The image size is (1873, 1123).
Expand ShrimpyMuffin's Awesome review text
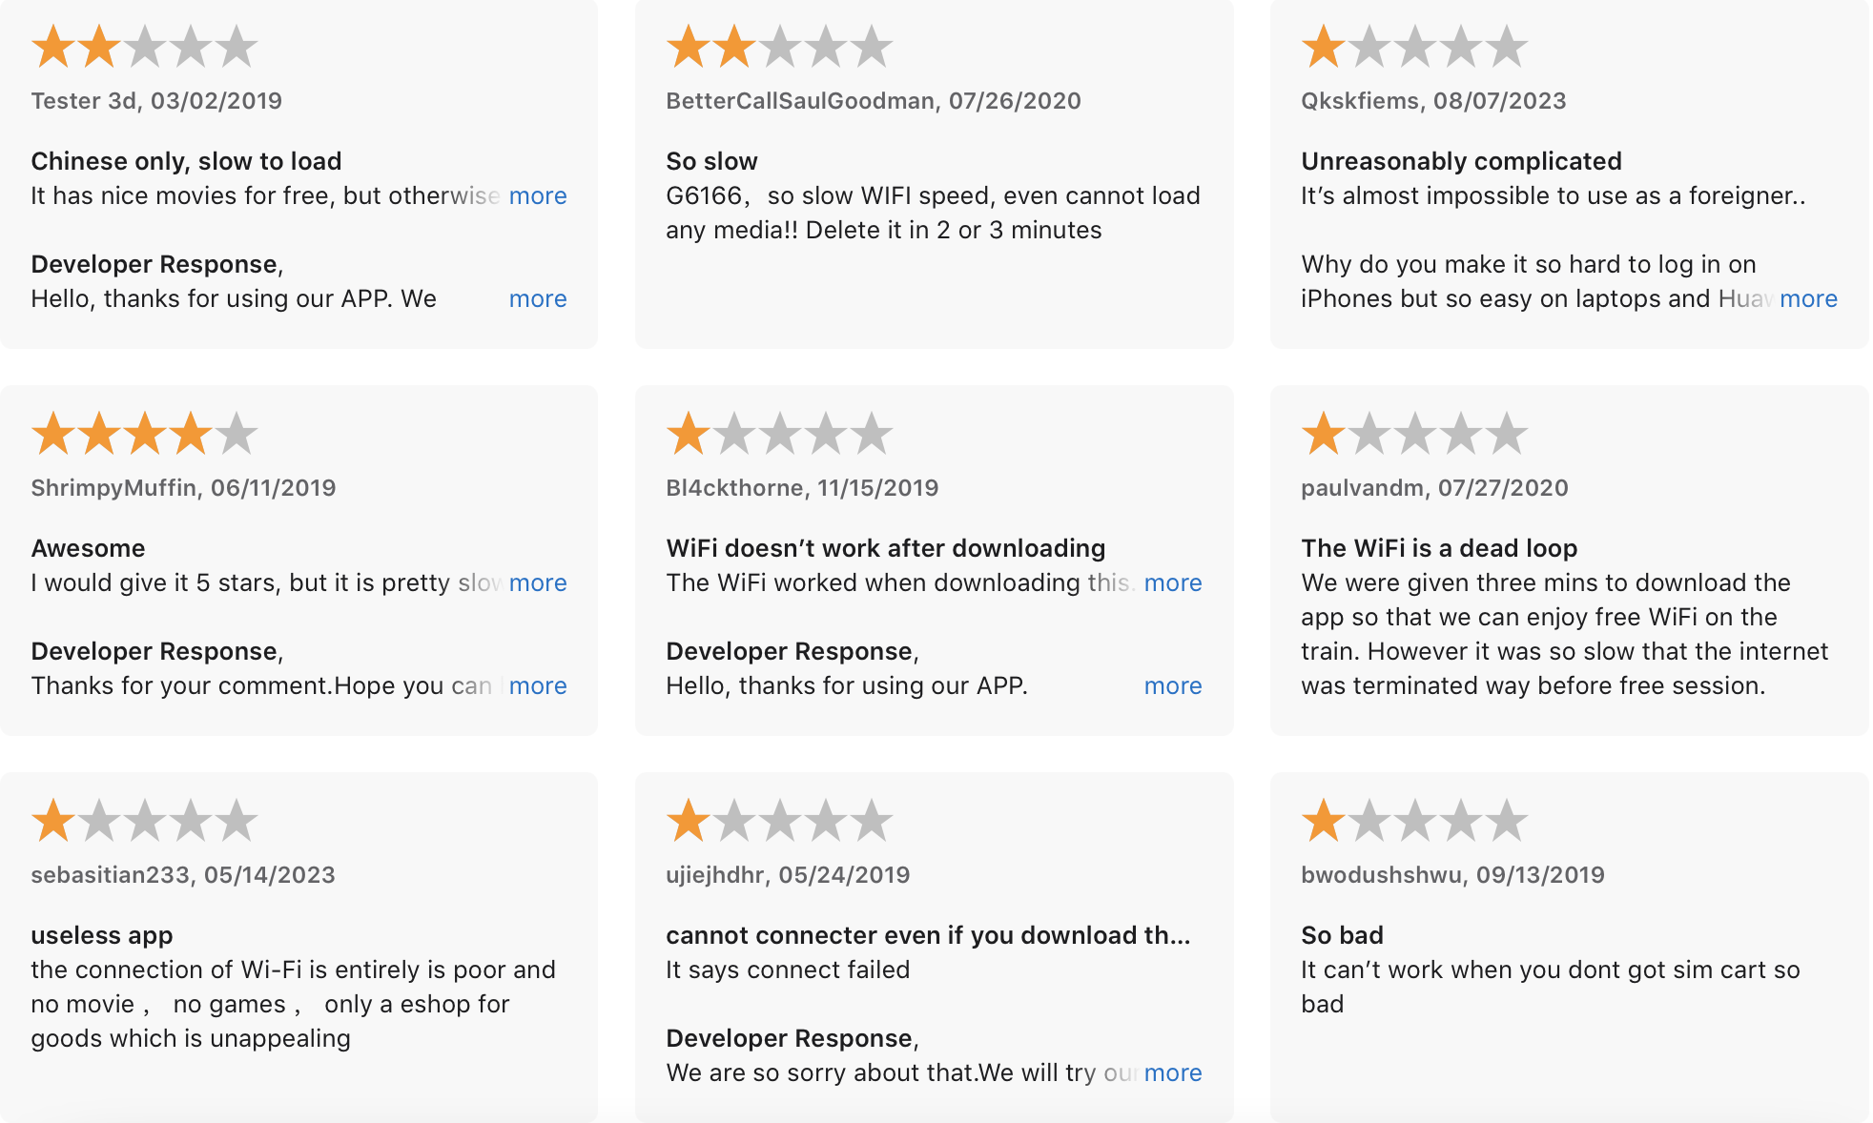point(538,582)
